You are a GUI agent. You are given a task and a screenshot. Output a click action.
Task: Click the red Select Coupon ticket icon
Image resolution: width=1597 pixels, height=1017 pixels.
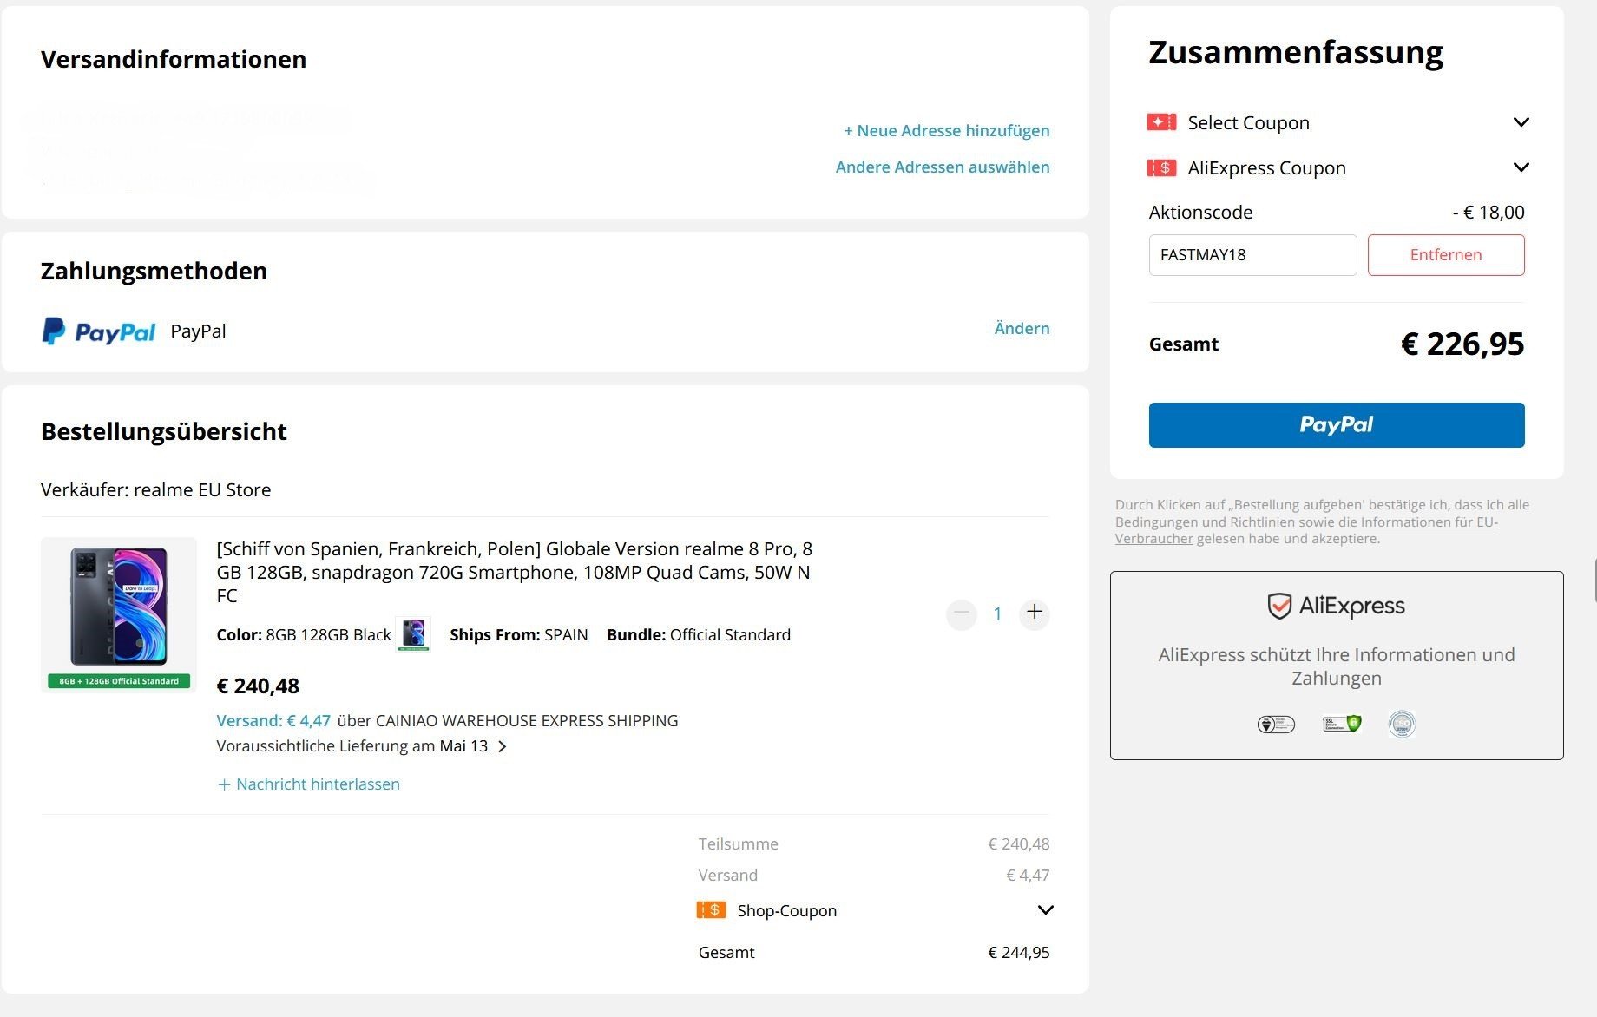1161,122
